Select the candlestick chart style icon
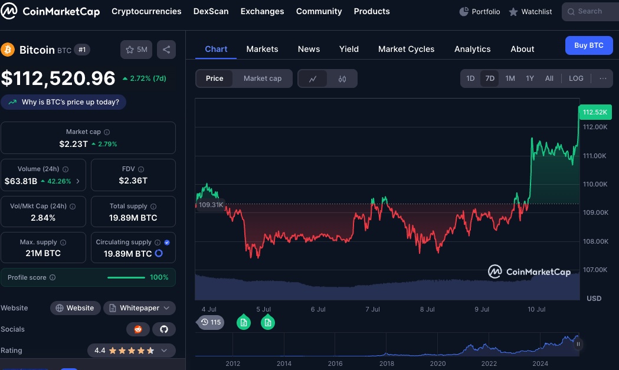The image size is (619, 370). pyautogui.click(x=342, y=78)
